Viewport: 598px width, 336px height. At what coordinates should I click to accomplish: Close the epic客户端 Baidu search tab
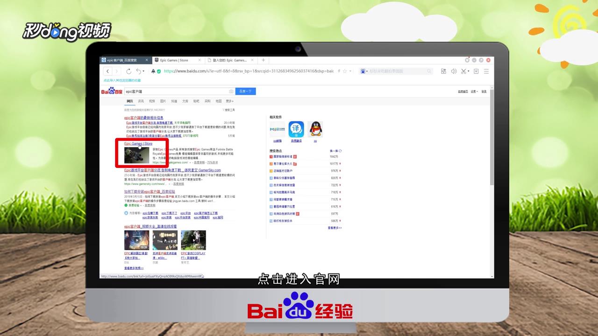coord(146,60)
